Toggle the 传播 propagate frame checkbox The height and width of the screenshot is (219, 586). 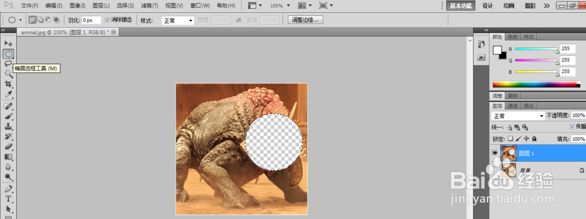[572, 127]
